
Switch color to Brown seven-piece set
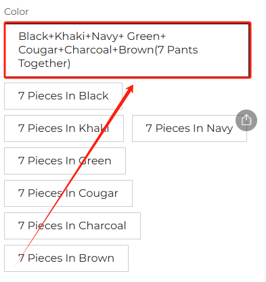(66, 258)
